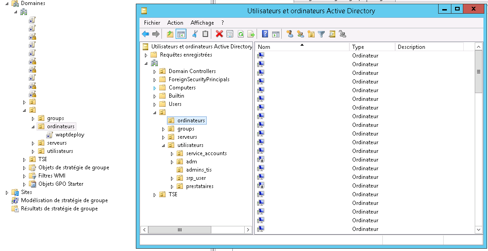
Task: Click the tree's horizontal scrollbar left arrow
Action: [144, 230]
